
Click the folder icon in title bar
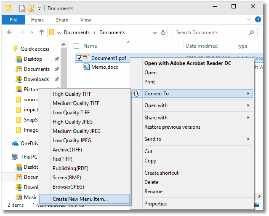[x=8, y=8]
